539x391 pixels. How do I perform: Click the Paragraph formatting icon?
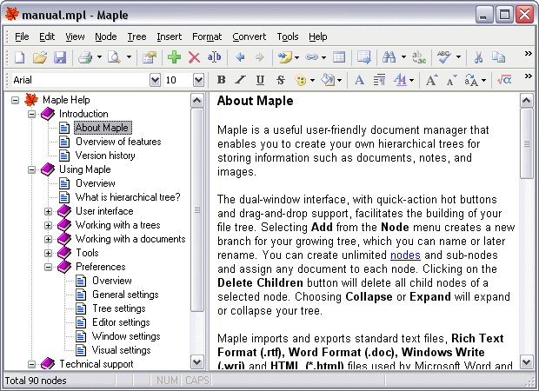[x=379, y=80]
